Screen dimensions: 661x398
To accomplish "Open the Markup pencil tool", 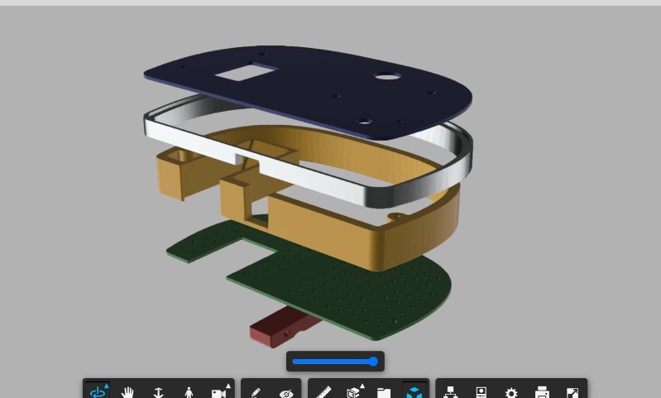I will (256, 392).
